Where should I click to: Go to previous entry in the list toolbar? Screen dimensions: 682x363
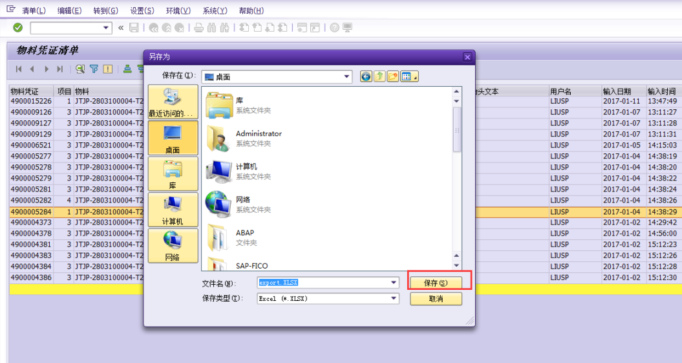click(x=32, y=69)
